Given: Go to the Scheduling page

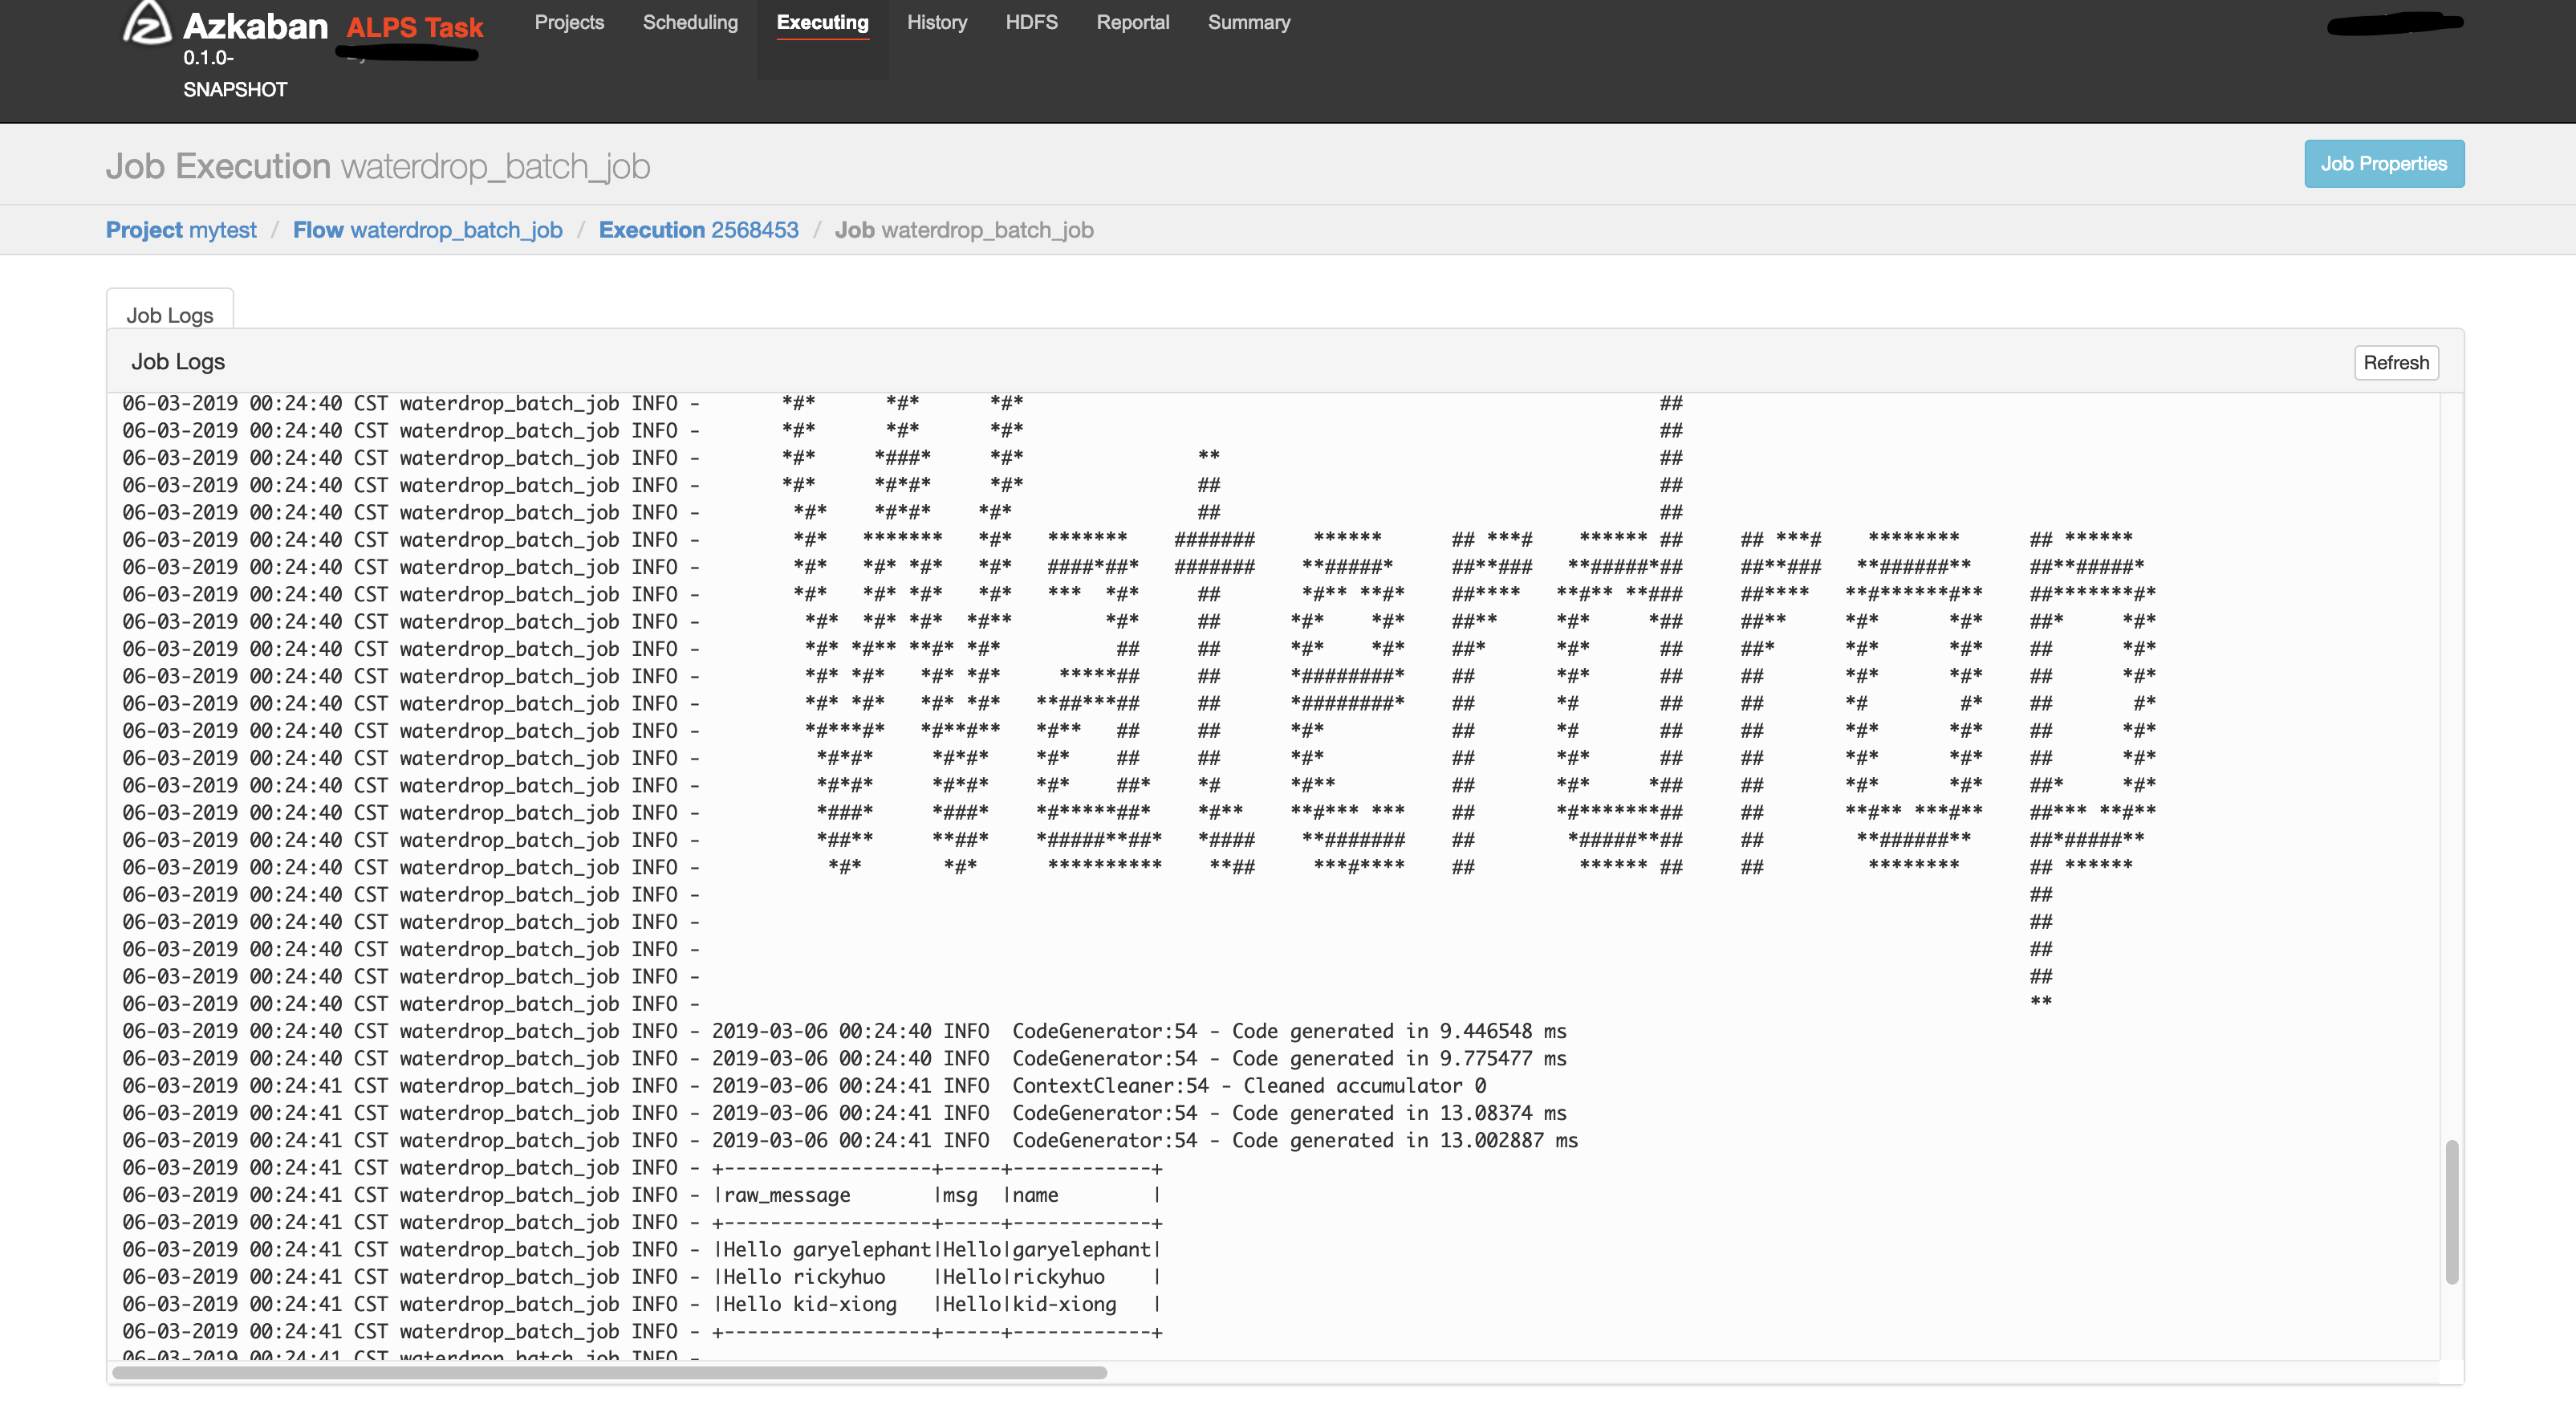Looking at the screenshot, I should click(x=690, y=22).
